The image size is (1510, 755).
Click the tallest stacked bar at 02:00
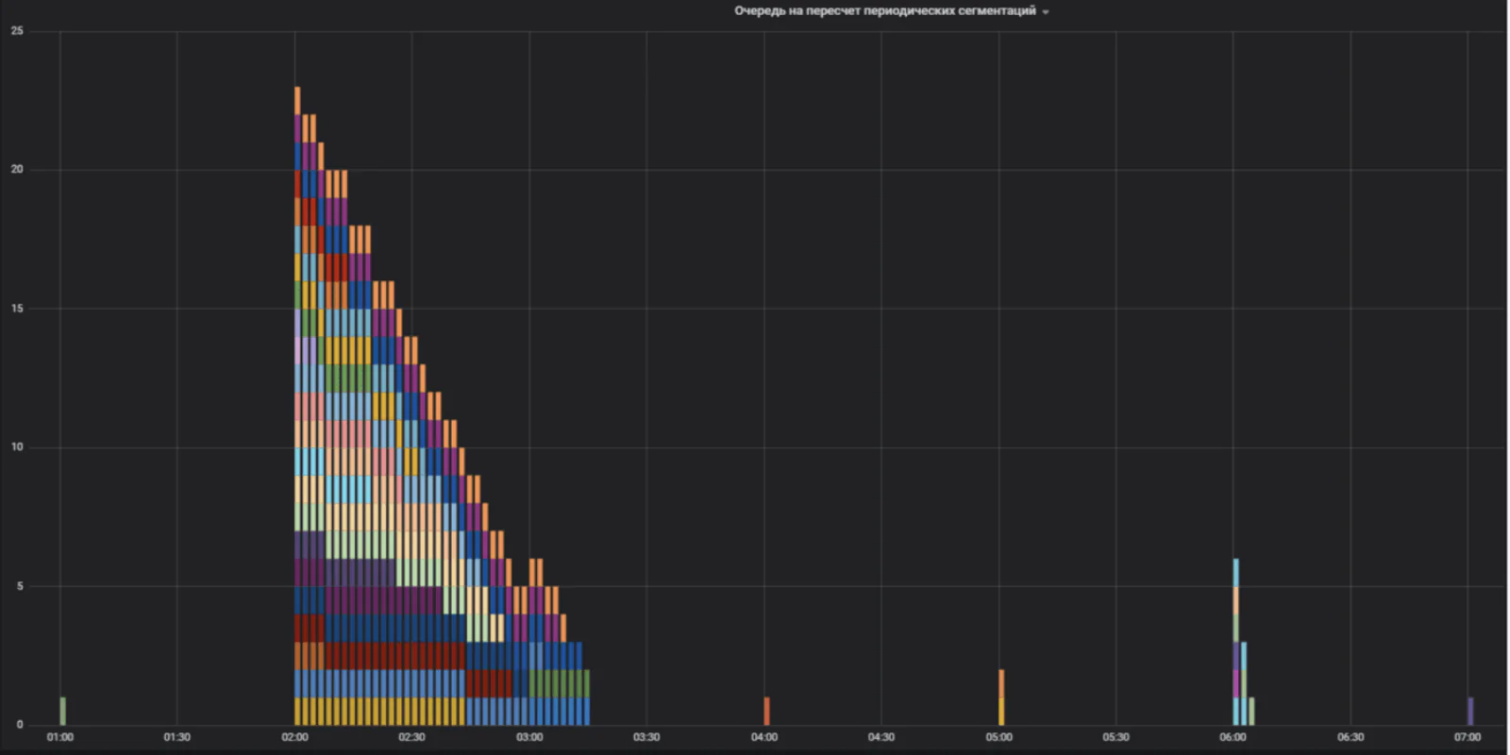tap(297, 406)
